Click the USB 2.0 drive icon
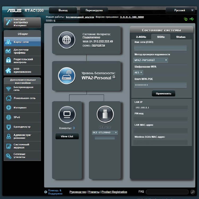The image size is (199, 199). (105, 115)
